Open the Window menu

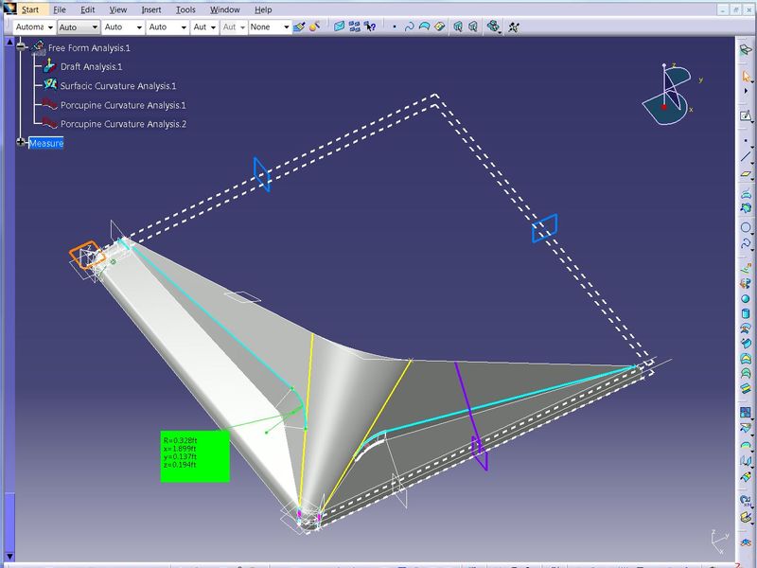click(x=224, y=9)
